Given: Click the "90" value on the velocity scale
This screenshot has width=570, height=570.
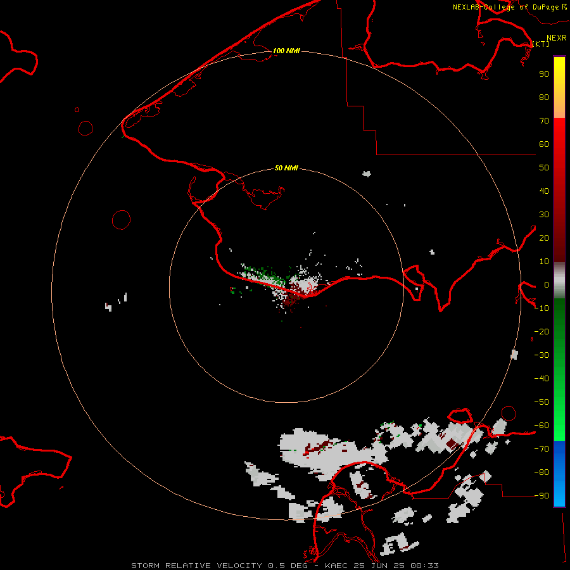Looking at the screenshot, I should coord(544,74).
